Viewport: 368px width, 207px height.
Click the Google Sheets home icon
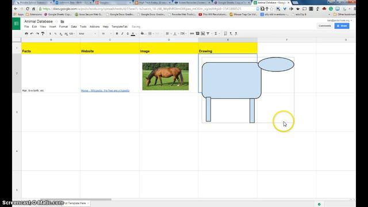16,24
